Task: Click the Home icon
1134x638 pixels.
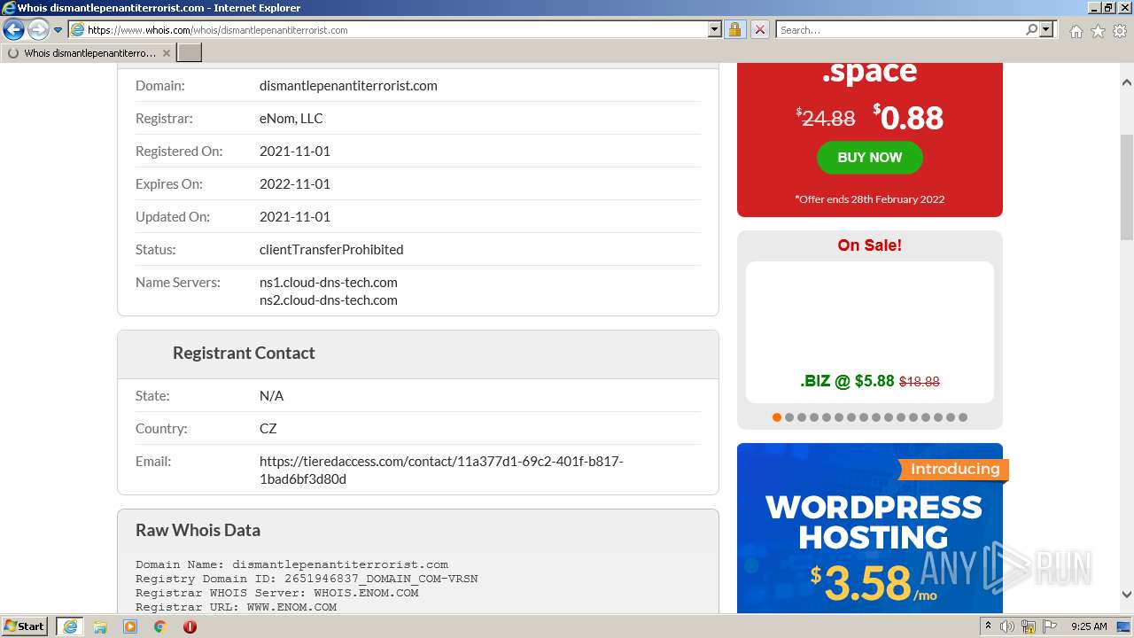Action: pyautogui.click(x=1076, y=31)
